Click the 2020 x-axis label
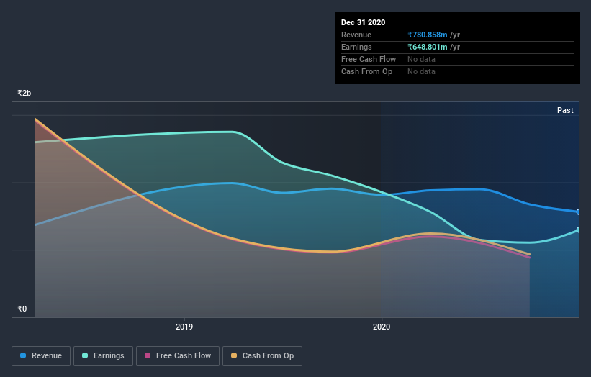This screenshot has height=377, width=591. click(x=382, y=327)
